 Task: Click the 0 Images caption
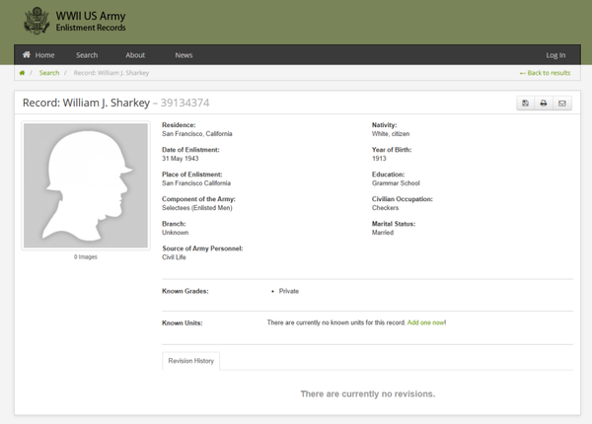tap(86, 257)
